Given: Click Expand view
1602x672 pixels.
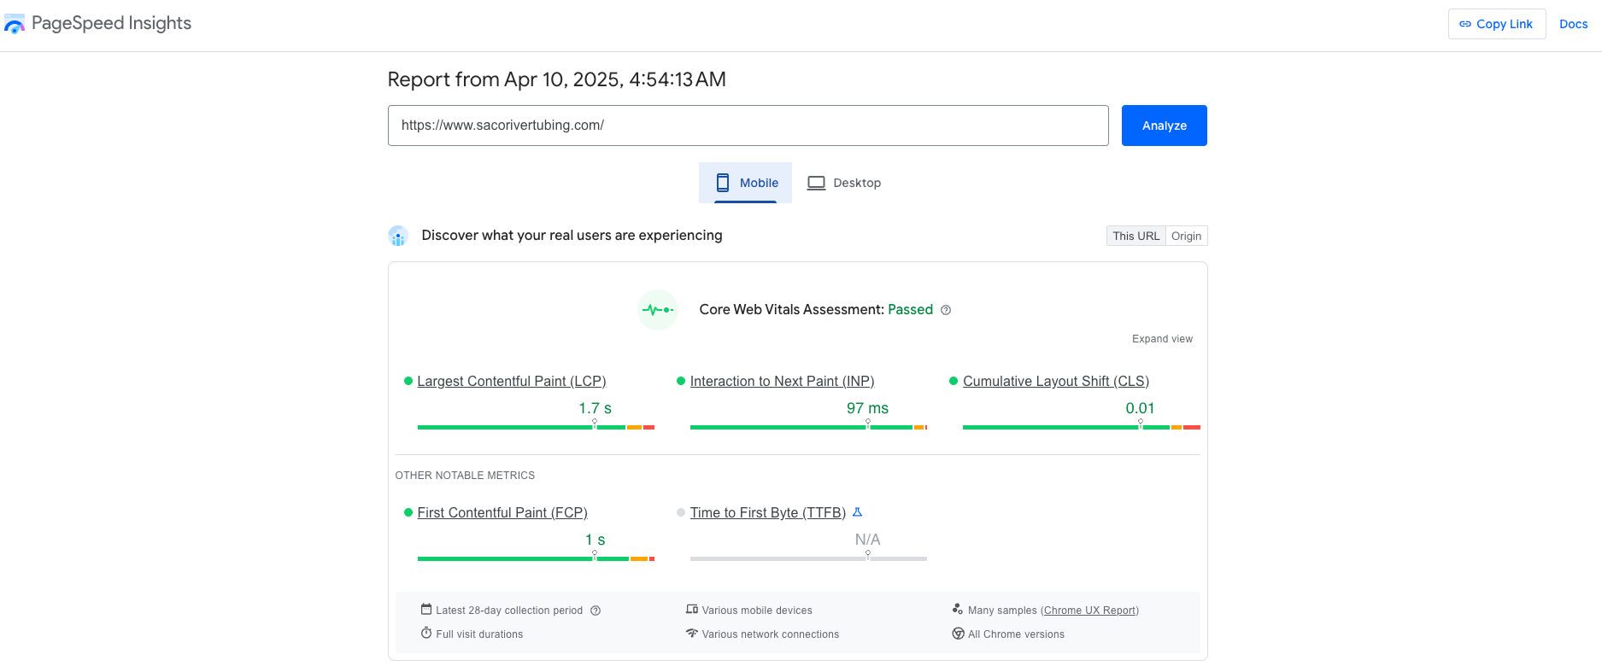Looking at the screenshot, I should pos(1162,339).
